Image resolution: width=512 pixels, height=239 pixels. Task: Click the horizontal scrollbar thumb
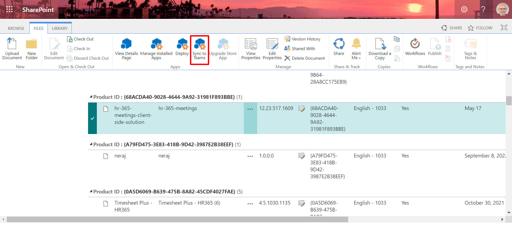[x=177, y=219]
